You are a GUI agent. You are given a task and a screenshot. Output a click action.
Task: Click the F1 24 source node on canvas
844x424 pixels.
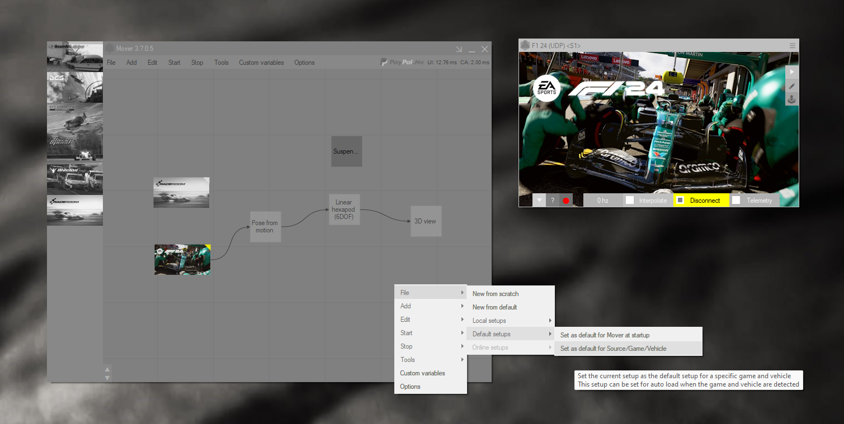182,259
